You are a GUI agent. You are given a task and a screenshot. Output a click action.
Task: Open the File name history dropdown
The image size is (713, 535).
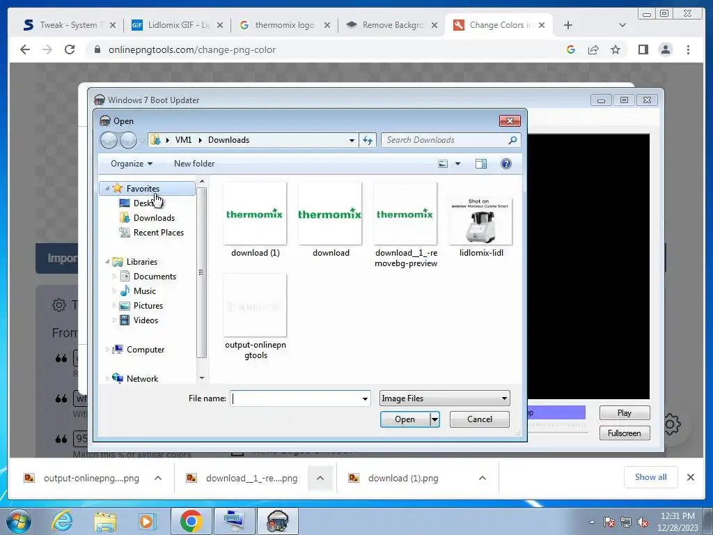click(x=365, y=398)
